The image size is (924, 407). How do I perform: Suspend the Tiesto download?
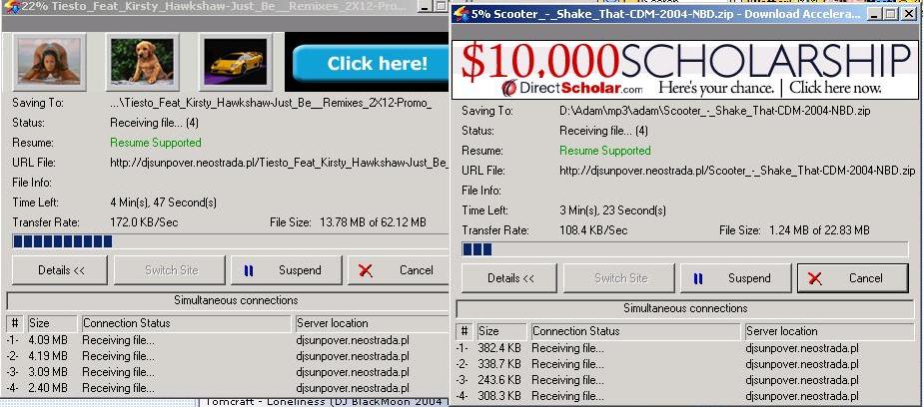[x=287, y=270]
